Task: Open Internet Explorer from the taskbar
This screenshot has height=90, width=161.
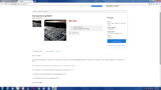Action: 8,88
